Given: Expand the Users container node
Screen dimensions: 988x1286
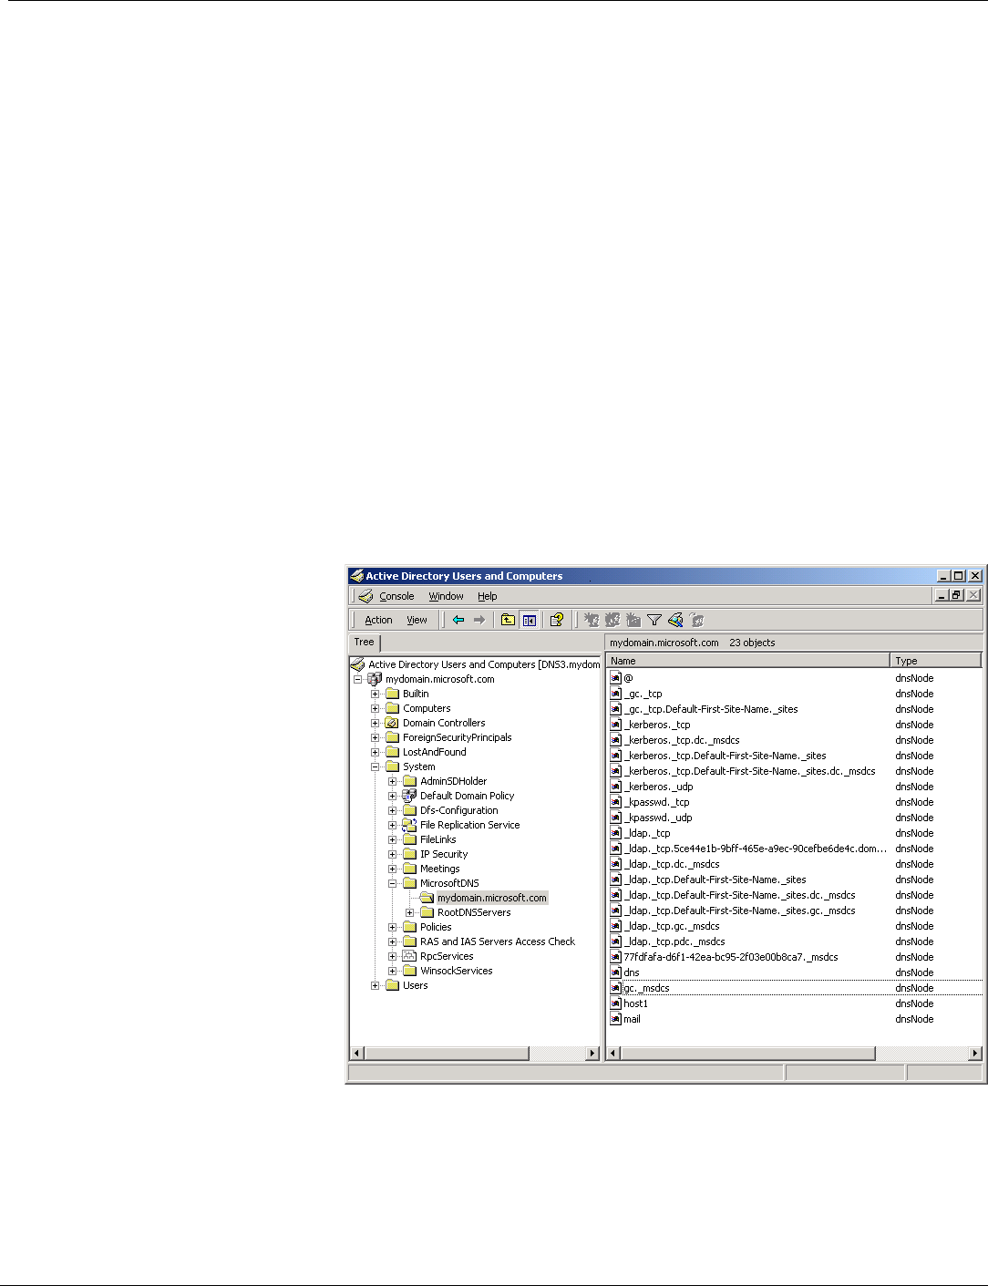Looking at the screenshot, I should pos(376,985).
